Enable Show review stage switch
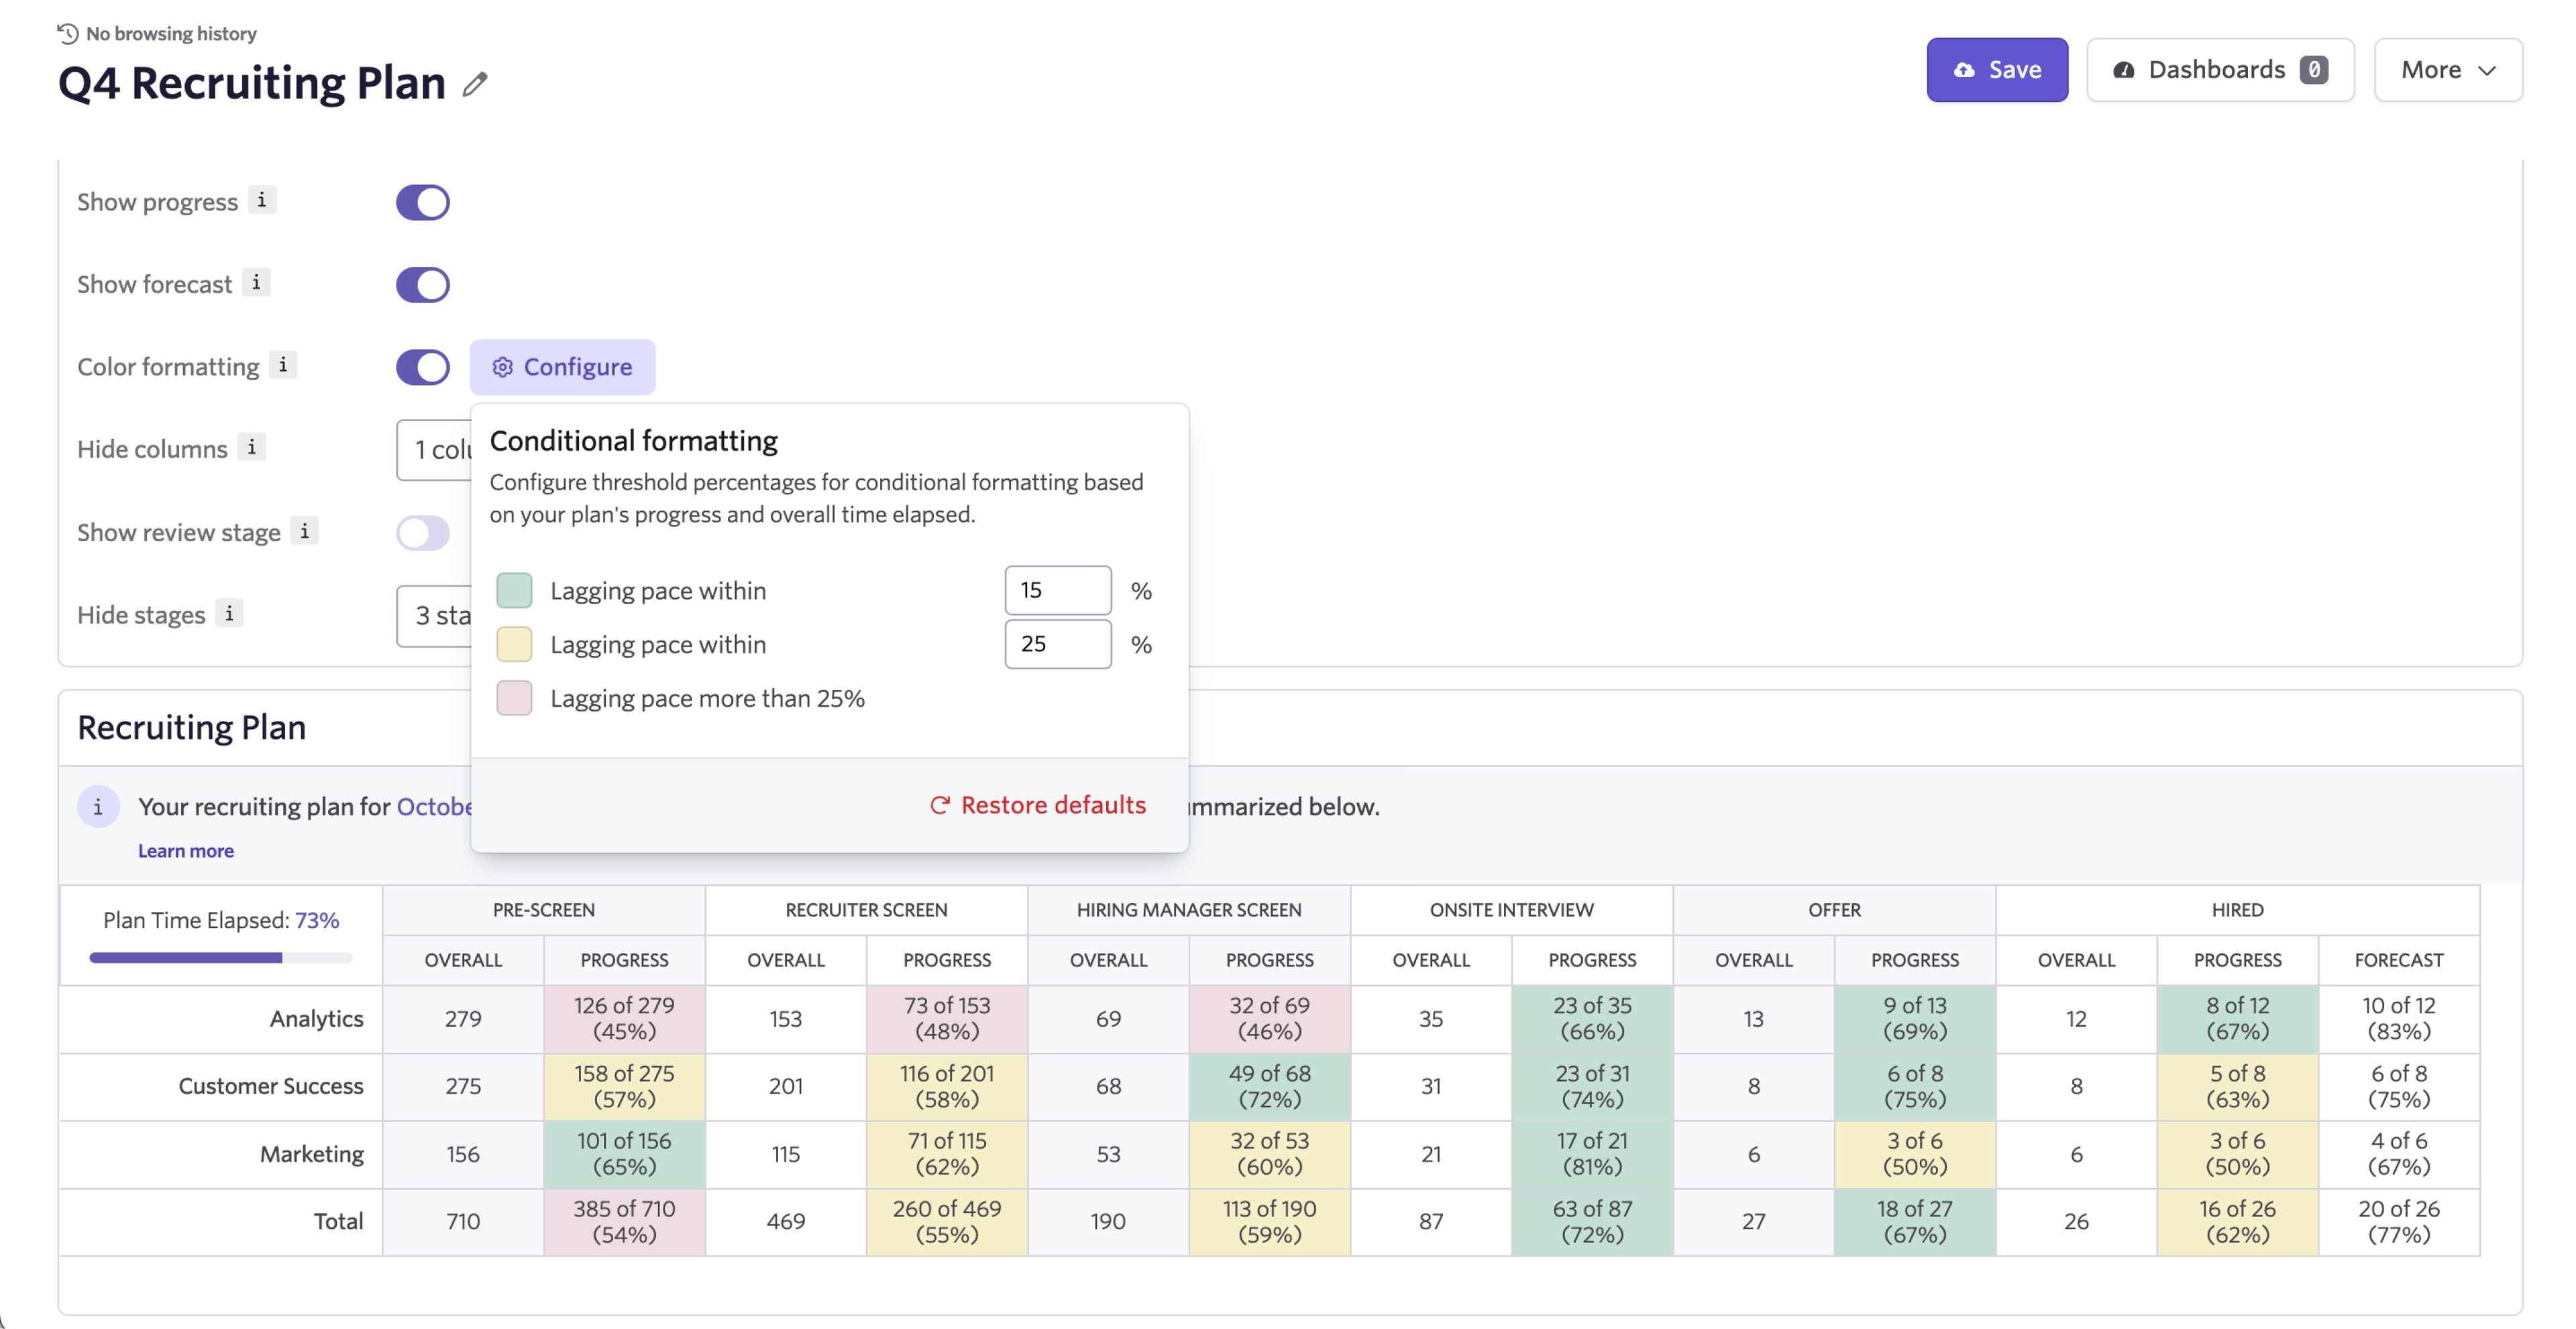This screenshot has height=1329, width=2576. (423, 532)
